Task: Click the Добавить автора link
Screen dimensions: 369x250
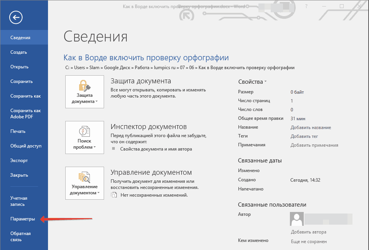Action: (308, 232)
